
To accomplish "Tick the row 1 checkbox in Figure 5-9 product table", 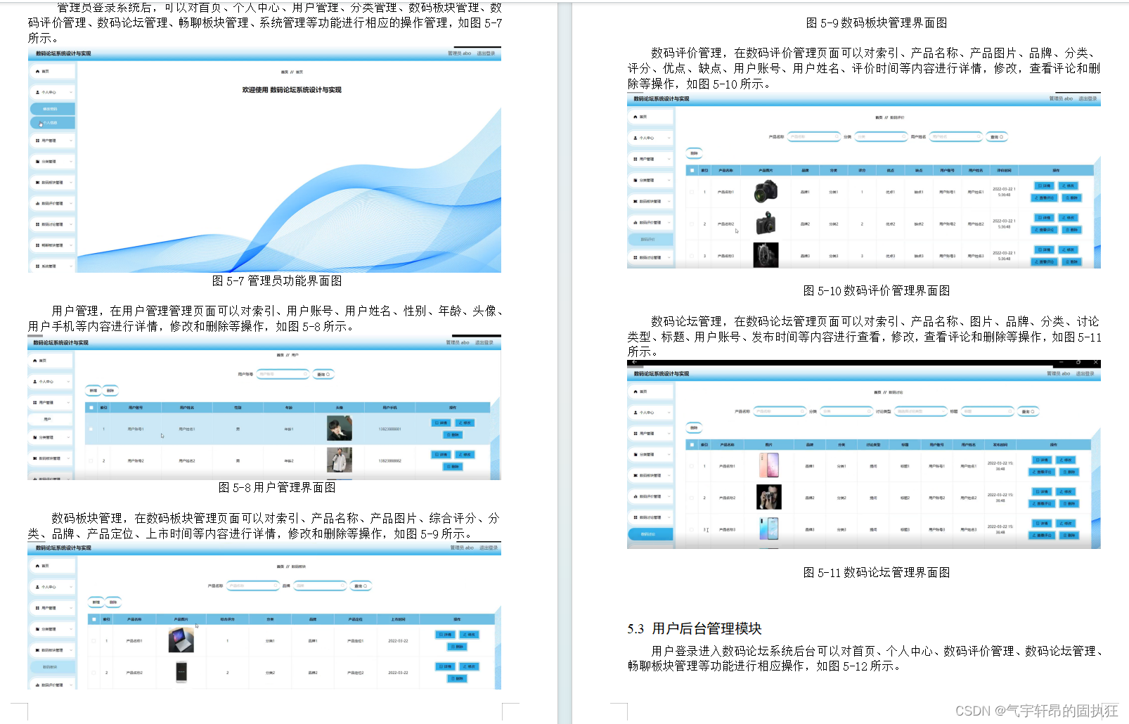I will click(93, 641).
